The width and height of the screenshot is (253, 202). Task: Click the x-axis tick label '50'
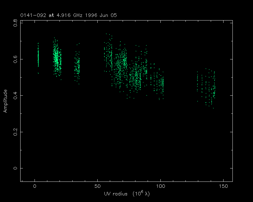[x=97, y=187]
